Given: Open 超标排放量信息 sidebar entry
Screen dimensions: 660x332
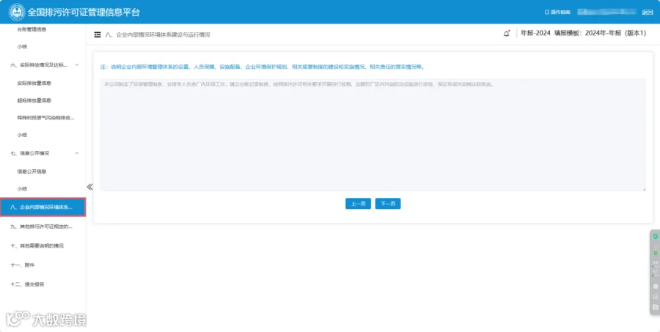Looking at the screenshot, I should 34,100.
